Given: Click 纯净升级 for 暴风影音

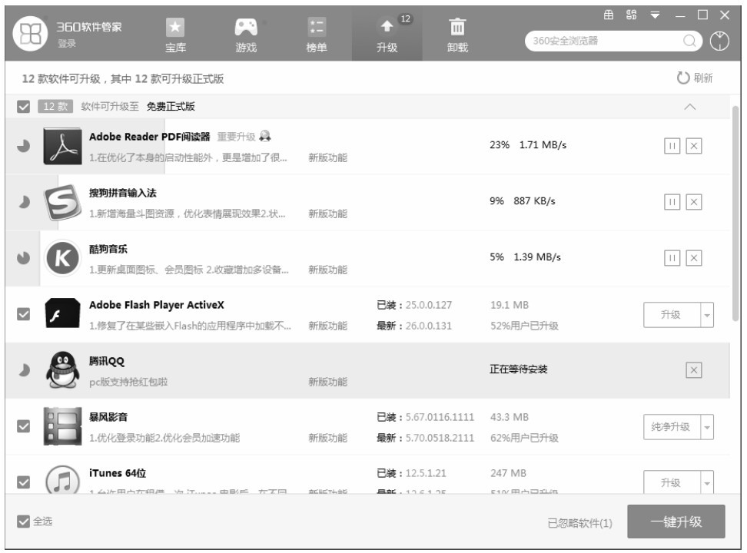Looking at the screenshot, I should [x=672, y=427].
